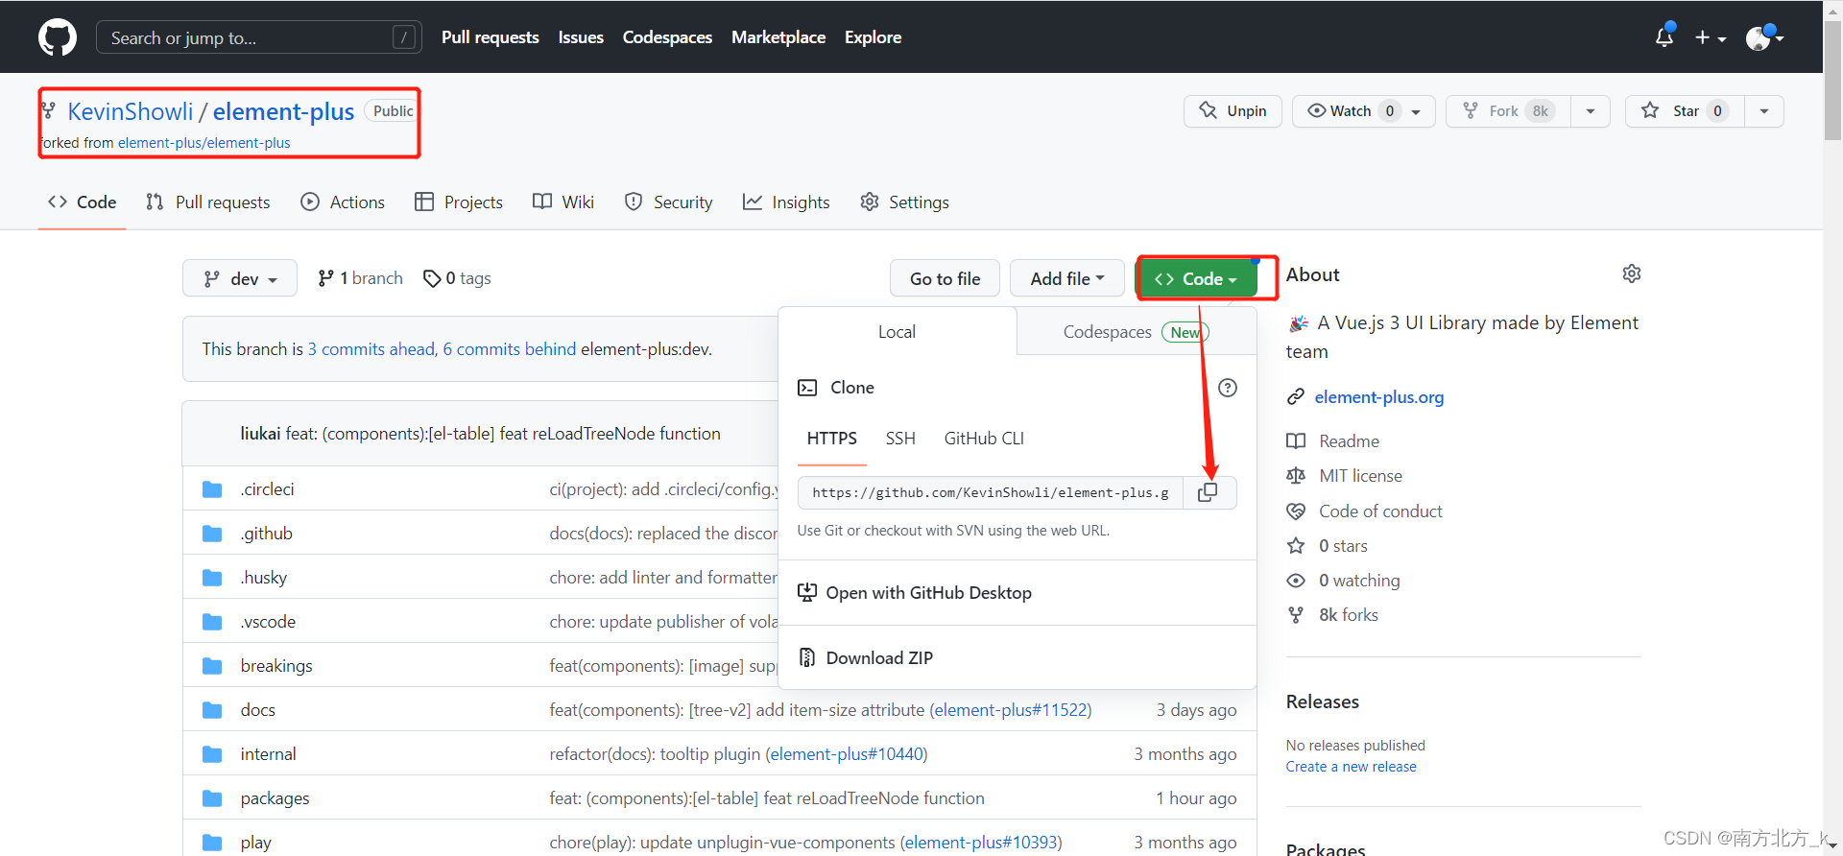Viewport: 1843px width, 856px height.
Task: Unpin the repository
Action: (1233, 111)
